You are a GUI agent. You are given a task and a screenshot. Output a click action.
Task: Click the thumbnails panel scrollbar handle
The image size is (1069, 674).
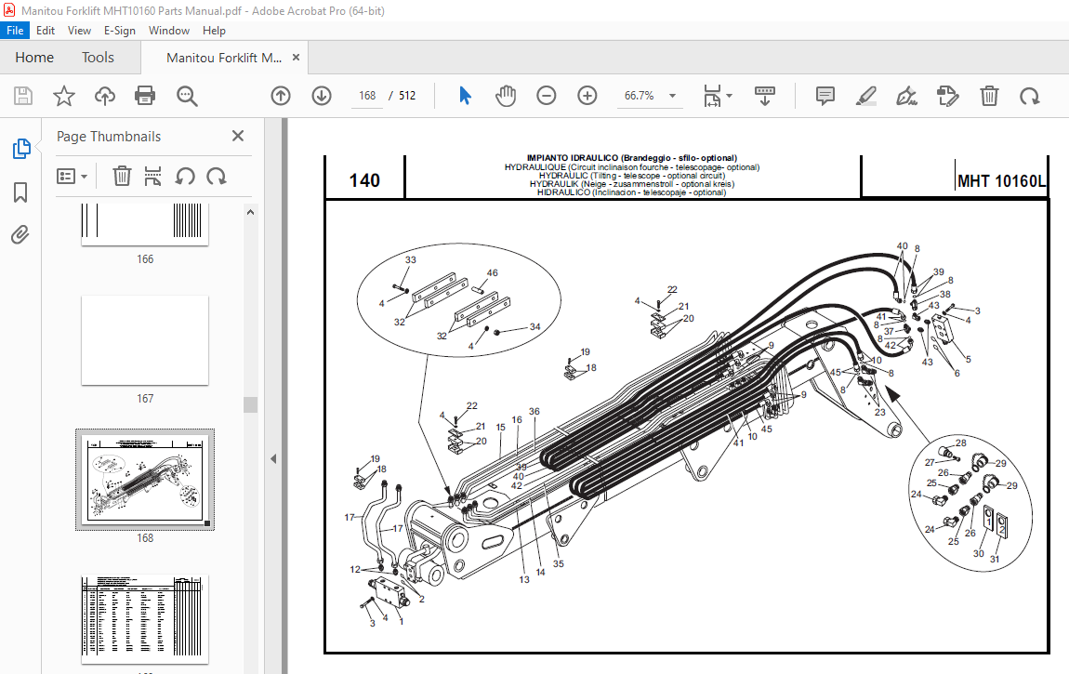click(x=250, y=404)
